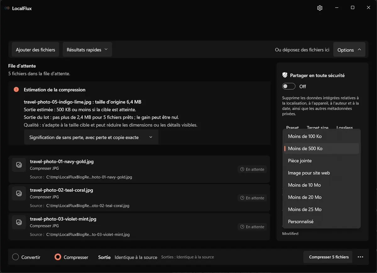Collapse the Options panel
The width and height of the screenshot is (377, 273).
(x=349, y=50)
